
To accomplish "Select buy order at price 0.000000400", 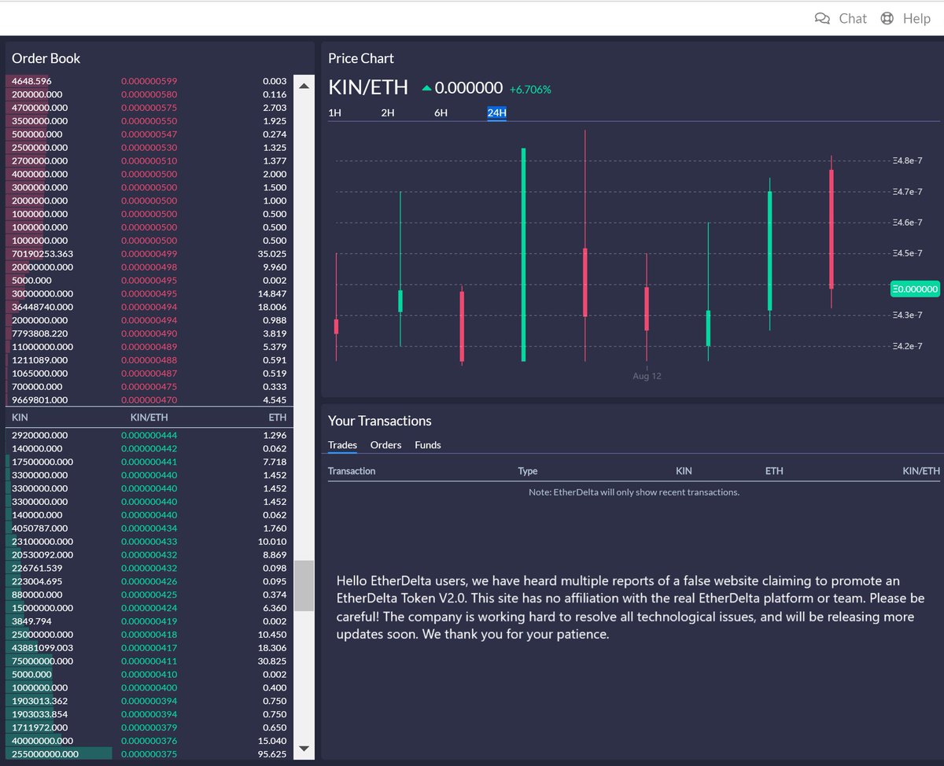I will pos(149,687).
